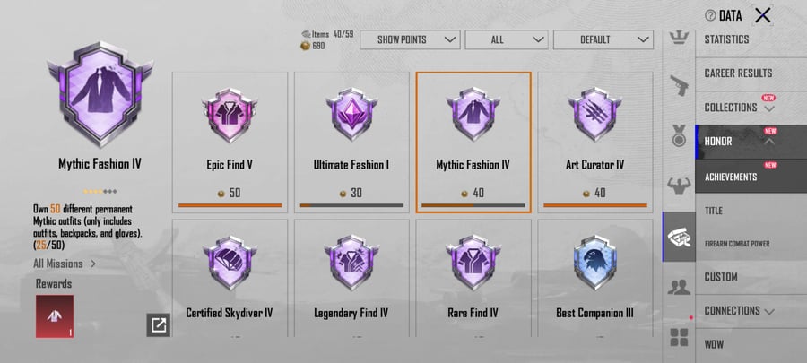Open All Missions link

(65, 264)
